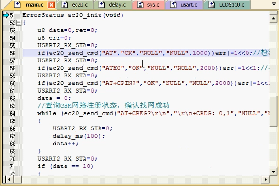This screenshot has width=279, height=186.
Task: Click the current-line arrow marker at line 51
Action: click(x=6, y=15)
